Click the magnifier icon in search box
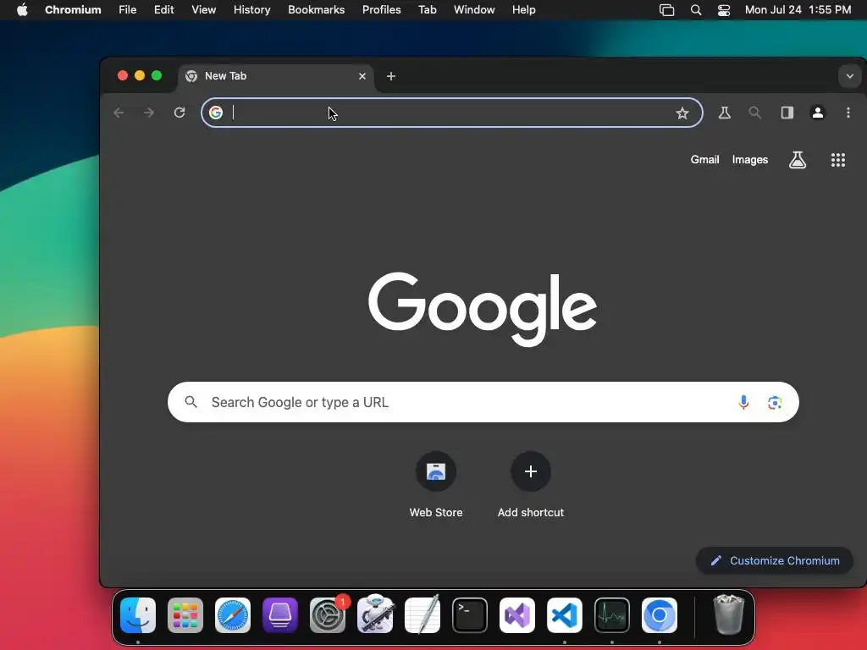 tap(191, 402)
